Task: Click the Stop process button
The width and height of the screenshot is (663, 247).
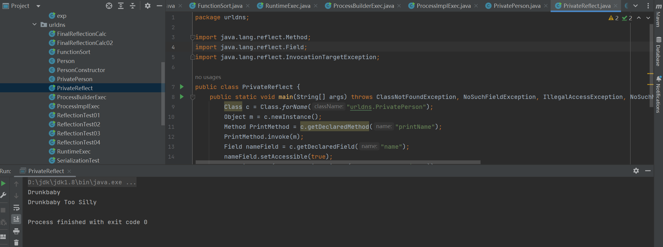Action: pos(3,210)
